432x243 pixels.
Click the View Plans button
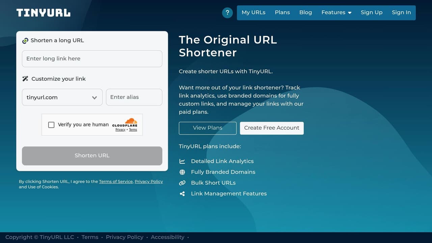(x=208, y=128)
